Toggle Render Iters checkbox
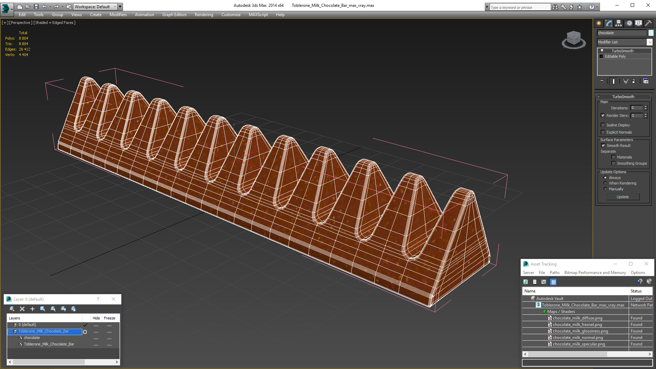Image resolution: width=656 pixels, height=369 pixels. [x=603, y=115]
